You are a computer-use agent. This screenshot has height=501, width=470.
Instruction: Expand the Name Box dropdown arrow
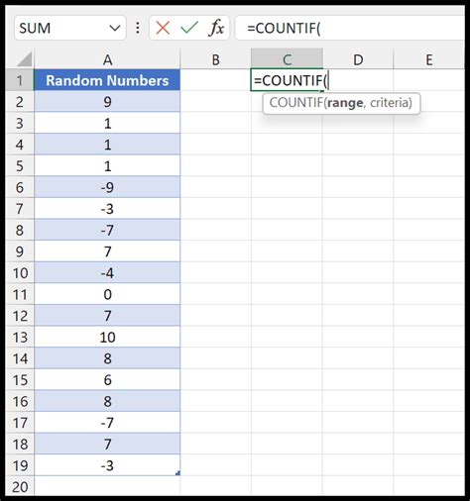point(115,28)
